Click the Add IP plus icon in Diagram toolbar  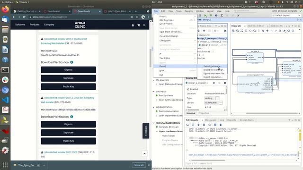point(267,31)
